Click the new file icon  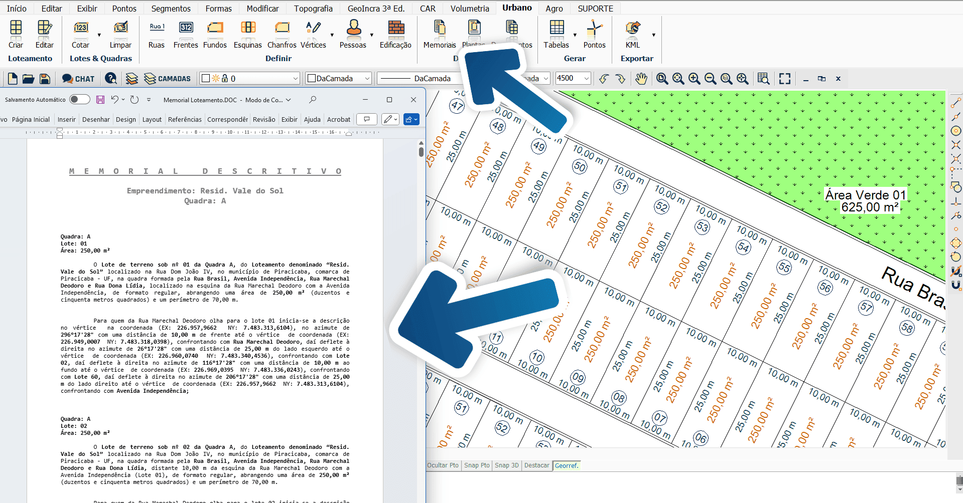pyautogui.click(x=13, y=79)
